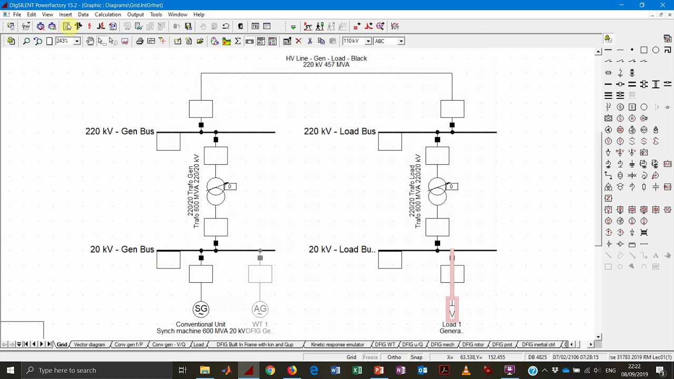The height and width of the screenshot is (379, 674).
Task: Click the user silhouette icon in top toolbar
Action: pyautogui.click(x=241, y=26)
